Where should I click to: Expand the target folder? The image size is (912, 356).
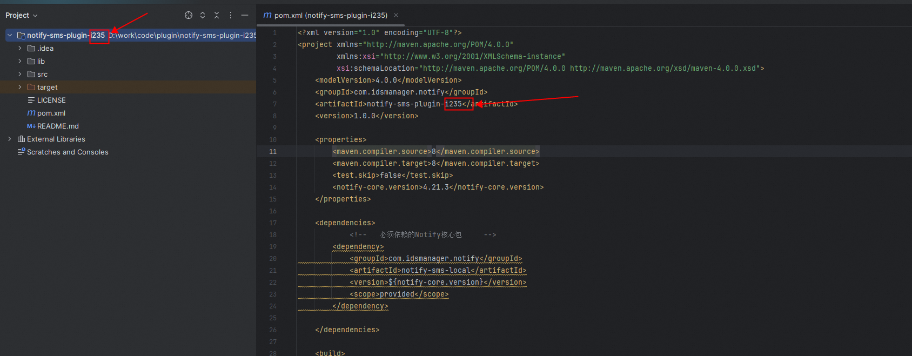[x=20, y=87]
